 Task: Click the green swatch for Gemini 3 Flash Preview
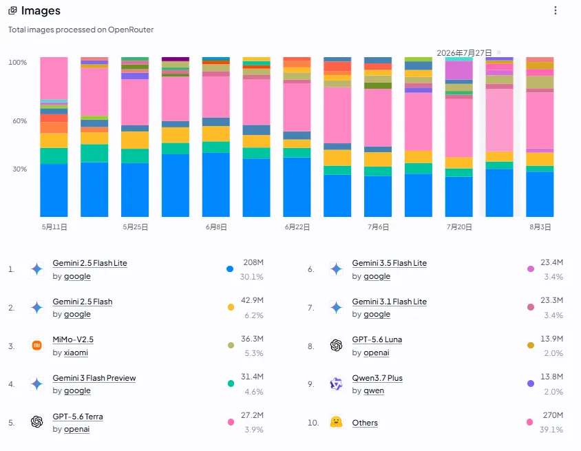(231, 384)
